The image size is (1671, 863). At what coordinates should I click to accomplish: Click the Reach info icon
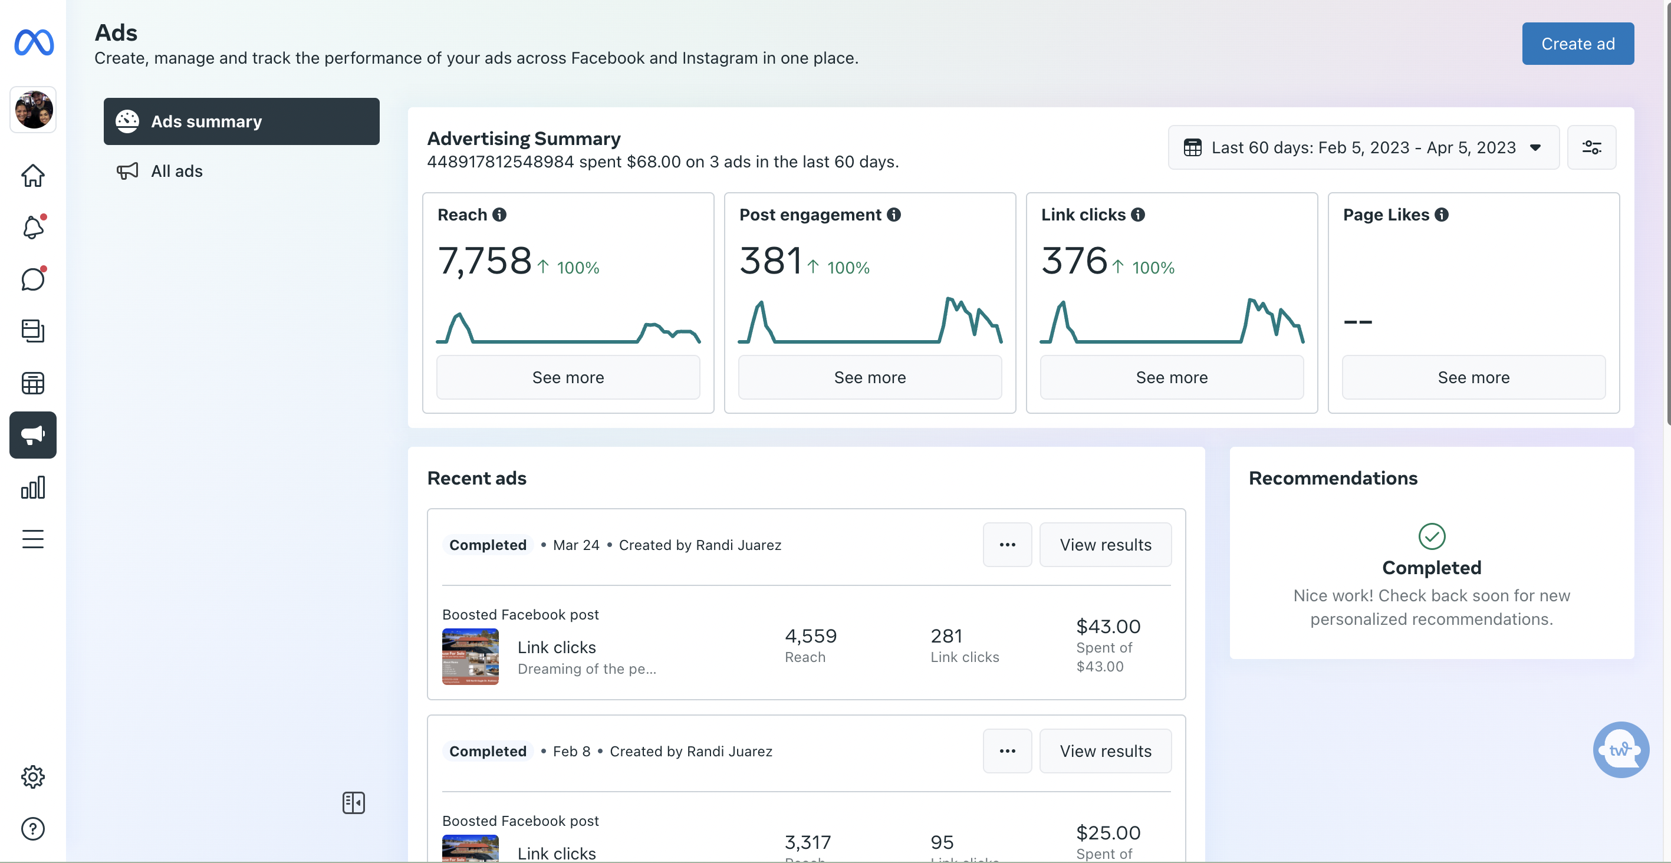499,215
